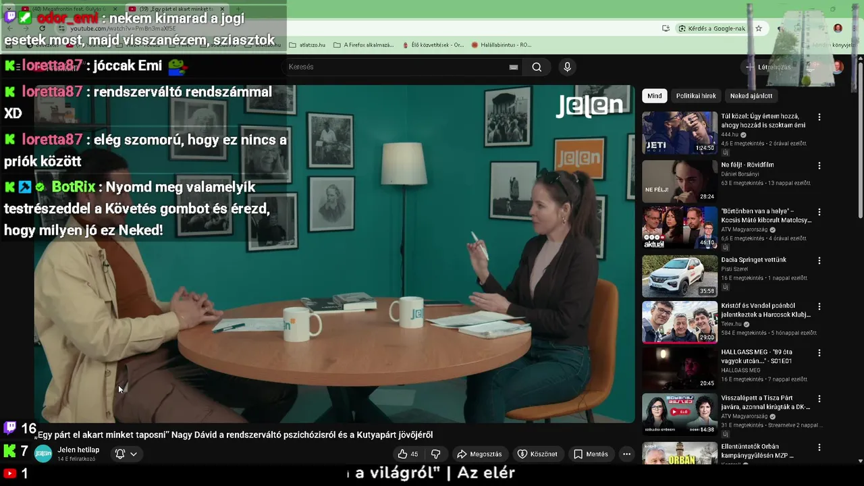Open options menu for Visszalépett a Tisza video
This screenshot has width=864, height=486.
819,399
